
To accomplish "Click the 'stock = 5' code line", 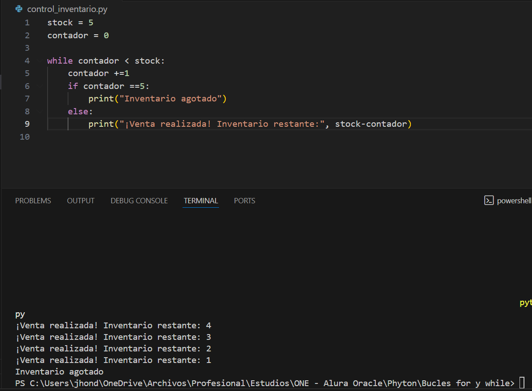I will pos(70,23).
